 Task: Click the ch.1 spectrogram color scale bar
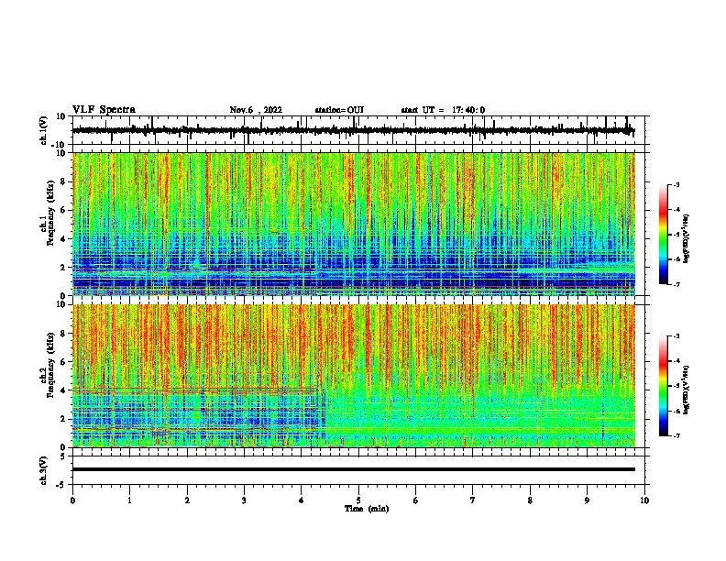tap(663, 235)
